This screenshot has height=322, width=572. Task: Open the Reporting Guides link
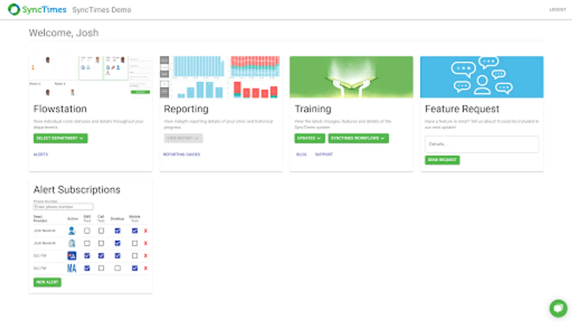(182, 155)
